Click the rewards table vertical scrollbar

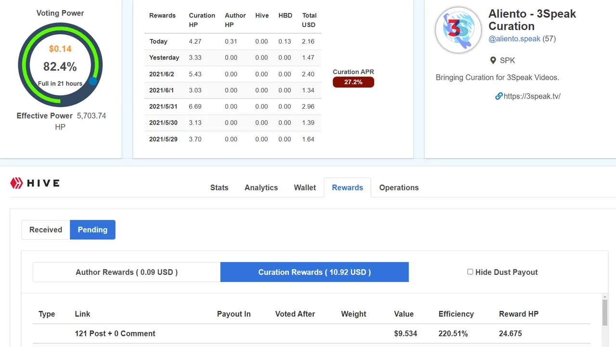(605, 313)
